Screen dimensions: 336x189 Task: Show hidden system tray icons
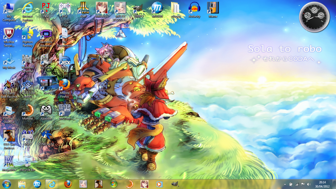click(x=285, y=184)
